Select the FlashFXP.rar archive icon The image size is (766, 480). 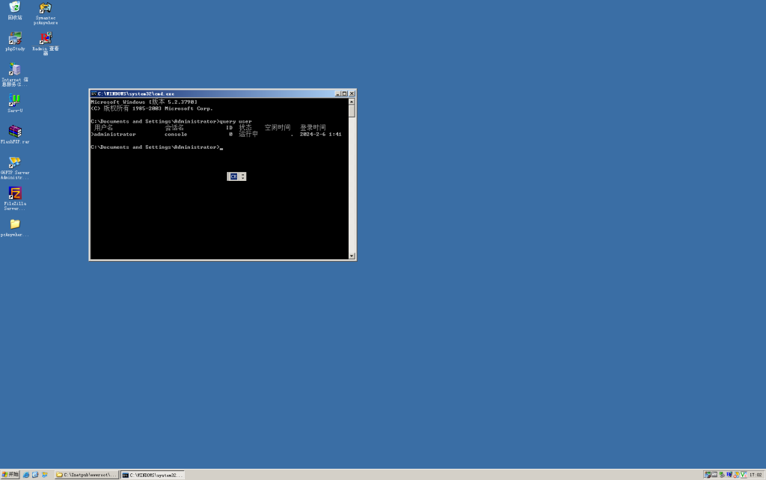pos(15,132)
